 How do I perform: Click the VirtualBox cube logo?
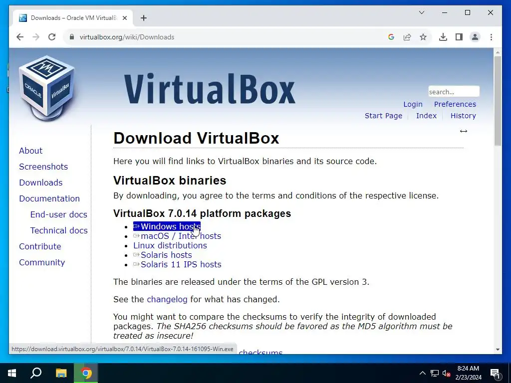pyautogui.click(x=46, y=88)
